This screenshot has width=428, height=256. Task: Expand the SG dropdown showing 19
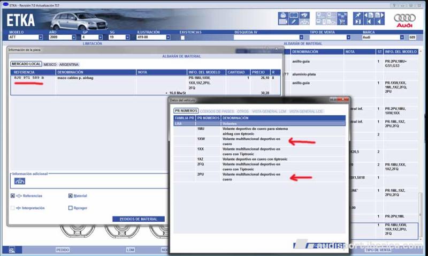tap(127, 37)
